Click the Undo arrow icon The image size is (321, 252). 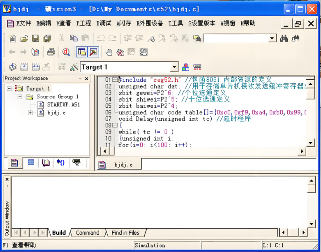click(101, 38)
